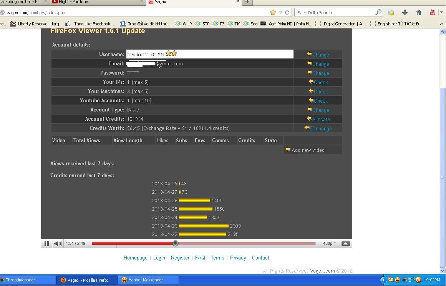The width and height of the screenshot is (446, 286).
Task: Open the PM bookmark
Action: tap(234, 23)
